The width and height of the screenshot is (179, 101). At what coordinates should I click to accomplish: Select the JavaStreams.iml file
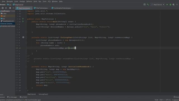8,21
